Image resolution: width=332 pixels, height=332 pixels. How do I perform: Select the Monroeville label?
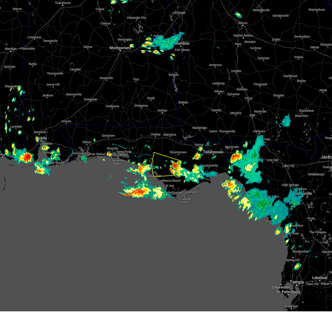pos(74,94)
